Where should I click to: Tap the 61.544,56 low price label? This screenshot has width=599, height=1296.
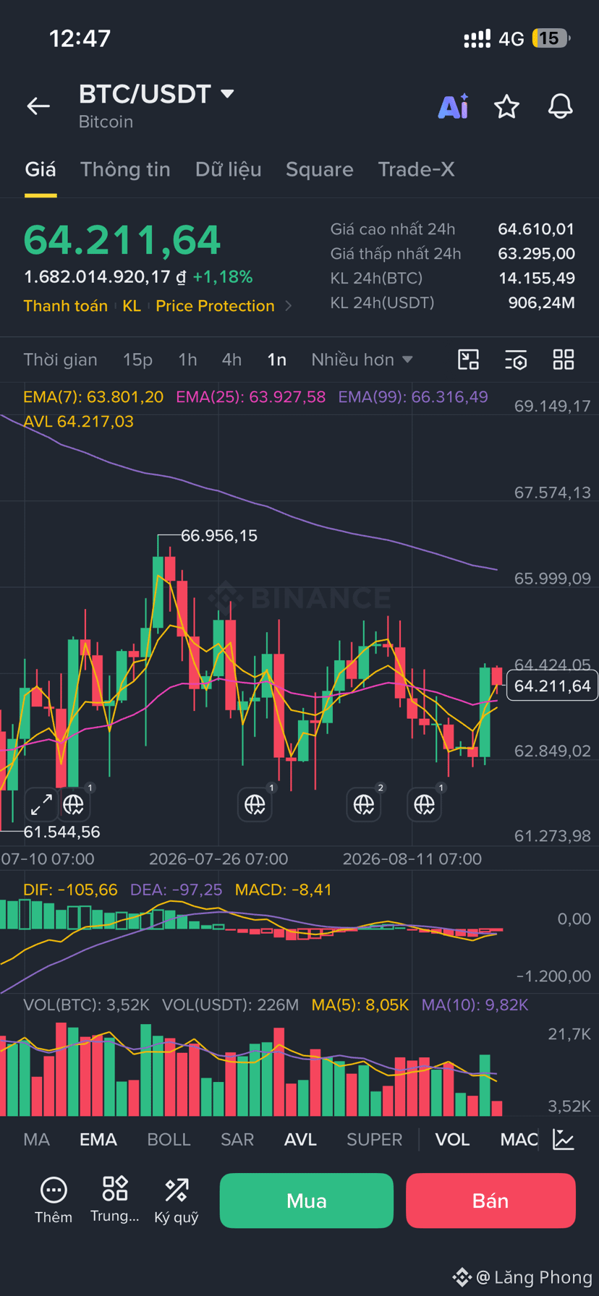click(x=61, y=832)
